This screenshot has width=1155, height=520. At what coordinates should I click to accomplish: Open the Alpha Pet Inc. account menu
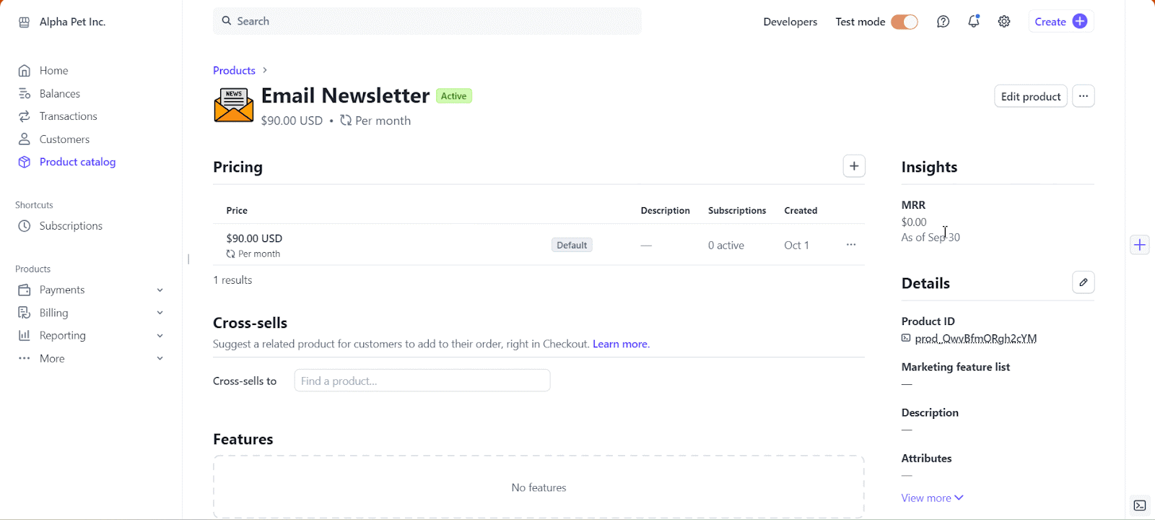(x=72, y=22)
